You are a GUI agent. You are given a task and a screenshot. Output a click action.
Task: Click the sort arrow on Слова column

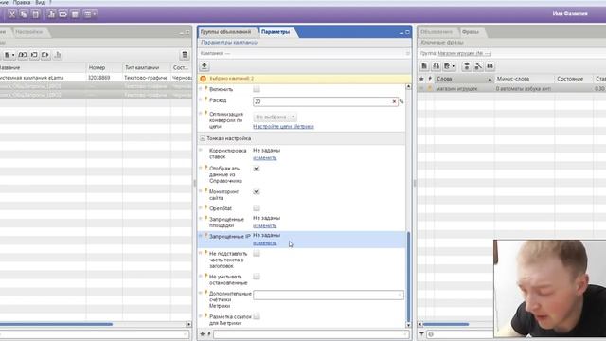[490, 80]
